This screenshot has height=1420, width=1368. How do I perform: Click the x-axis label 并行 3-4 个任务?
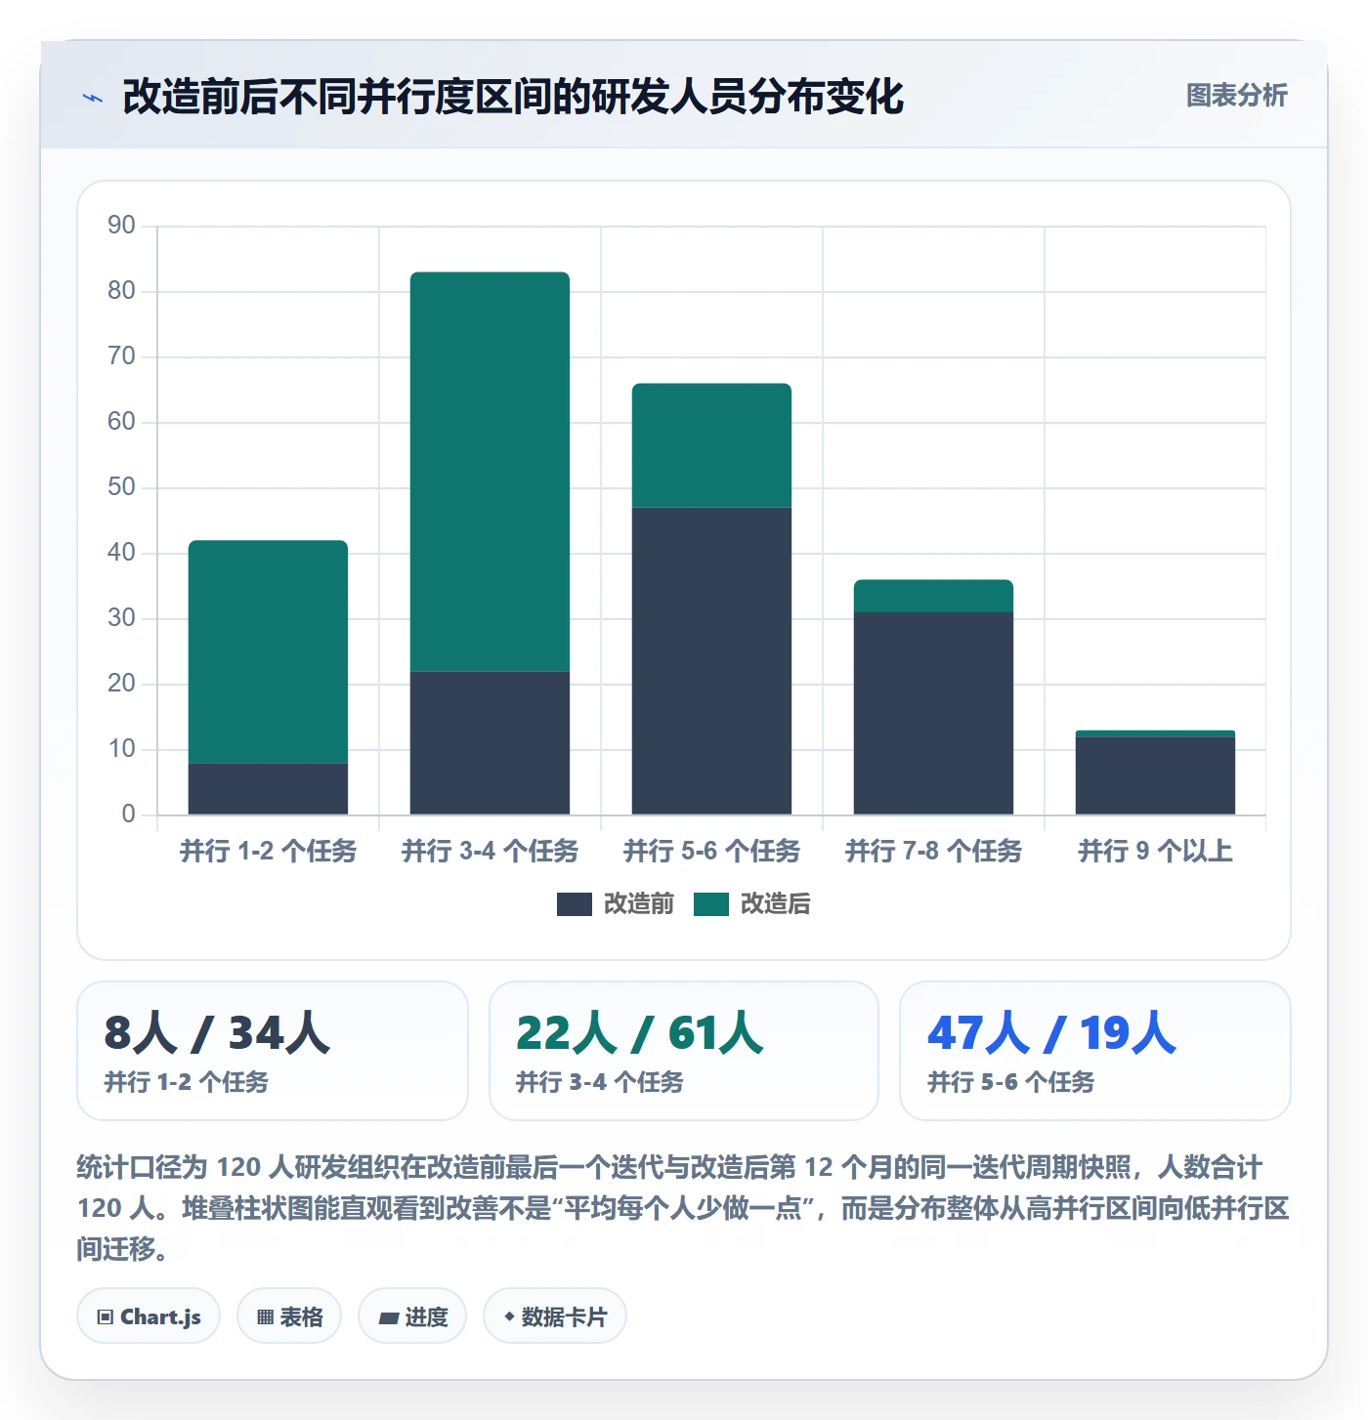490,852
